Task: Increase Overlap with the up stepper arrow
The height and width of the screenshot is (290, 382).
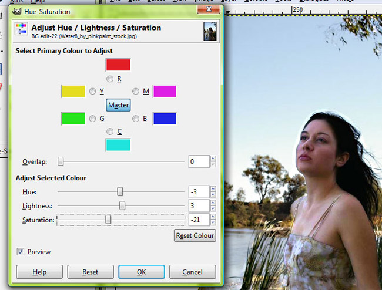Action: click(213, 159)
